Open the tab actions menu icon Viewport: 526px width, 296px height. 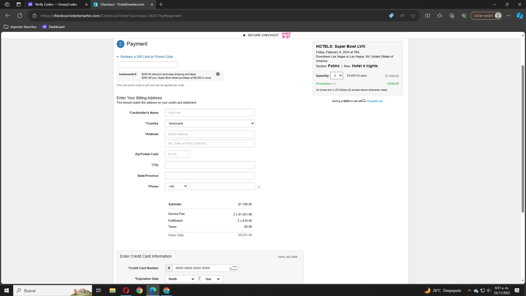tap(19, 5)
